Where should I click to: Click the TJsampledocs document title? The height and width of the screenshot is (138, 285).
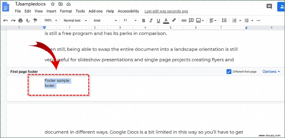pos(30,4)
